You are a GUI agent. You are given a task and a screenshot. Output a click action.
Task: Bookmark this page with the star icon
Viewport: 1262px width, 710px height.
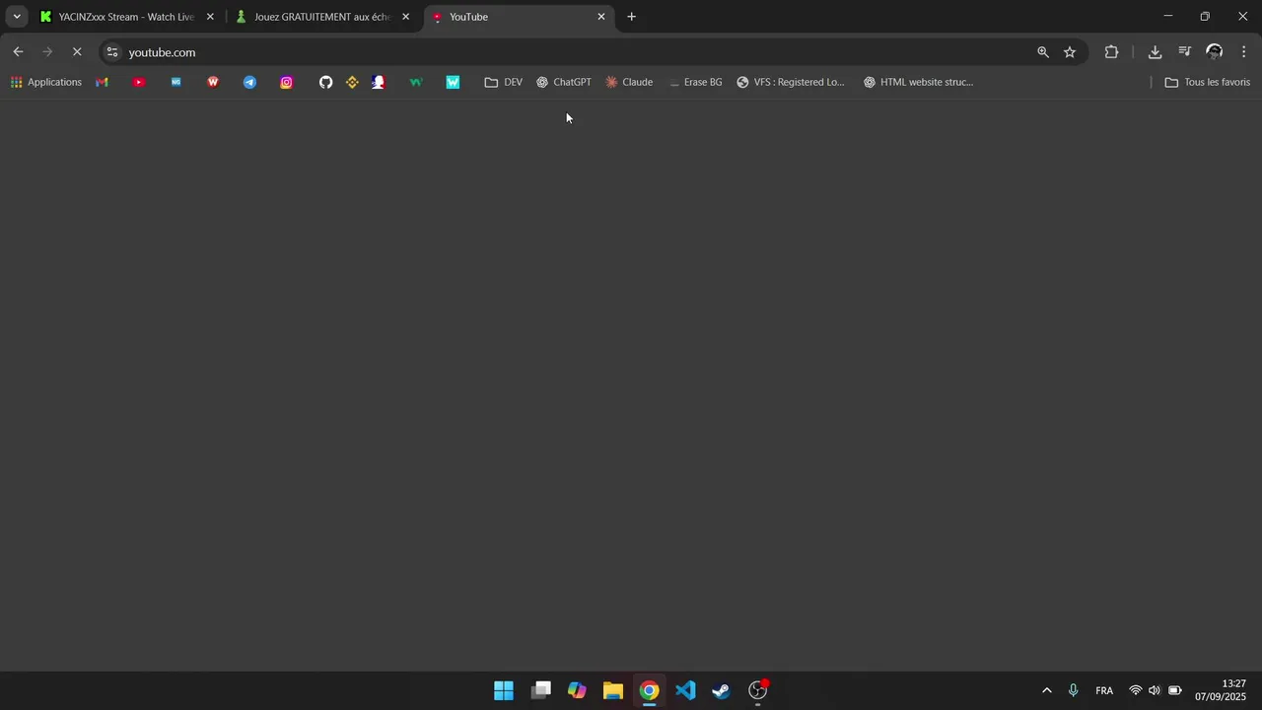pos(1070,52)
